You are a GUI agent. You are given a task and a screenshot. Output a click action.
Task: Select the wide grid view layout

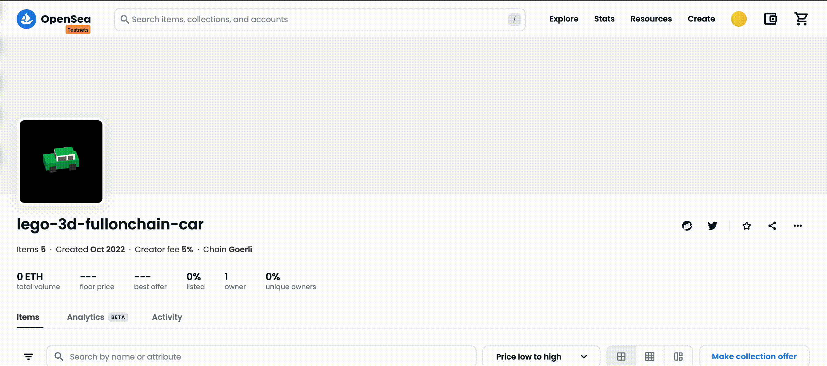621,356
